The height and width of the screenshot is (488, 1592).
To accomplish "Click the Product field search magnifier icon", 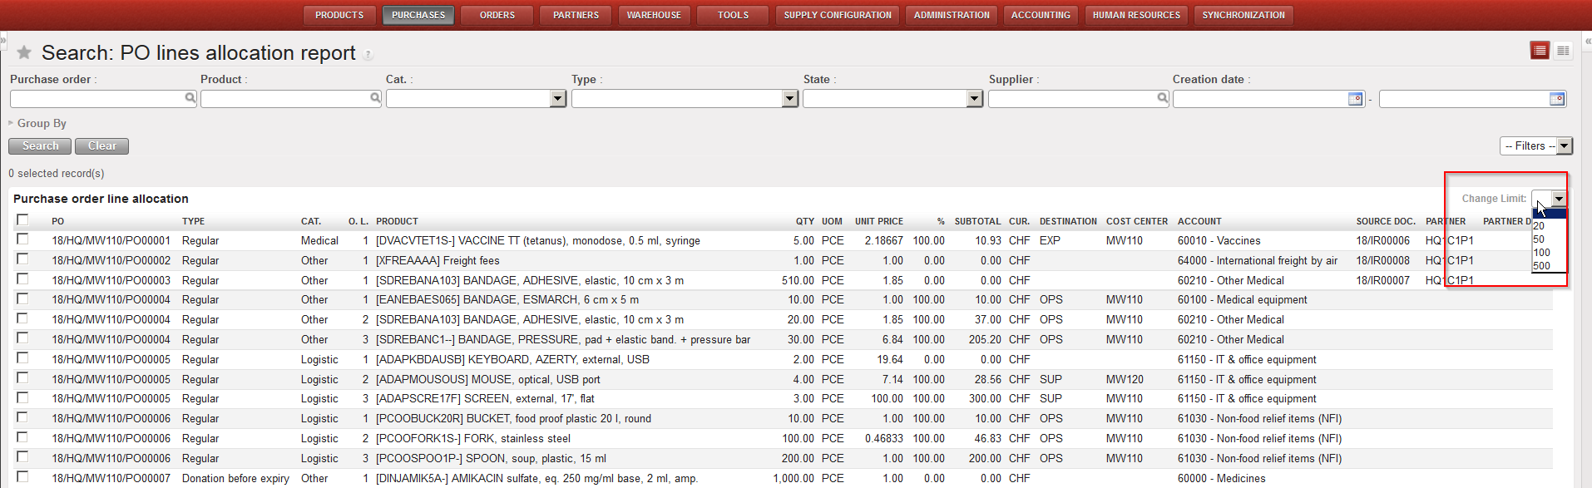I will click(x=375, y=98).
